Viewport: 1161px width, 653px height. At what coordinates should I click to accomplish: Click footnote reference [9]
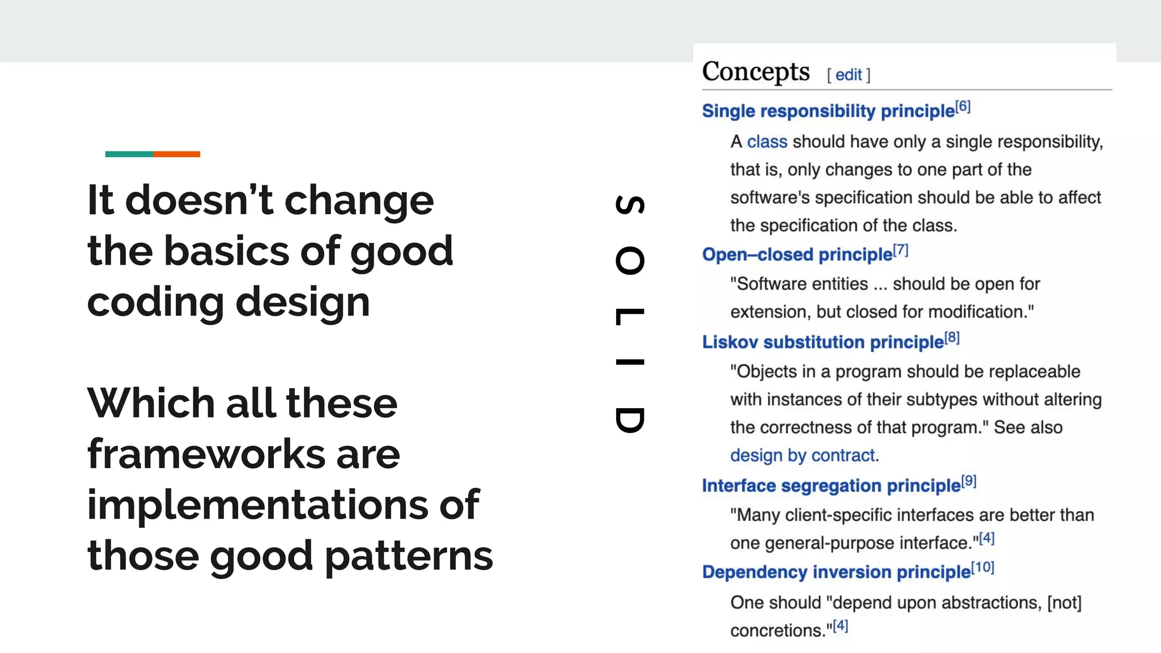pyautogui.click(x=969, y=481)
